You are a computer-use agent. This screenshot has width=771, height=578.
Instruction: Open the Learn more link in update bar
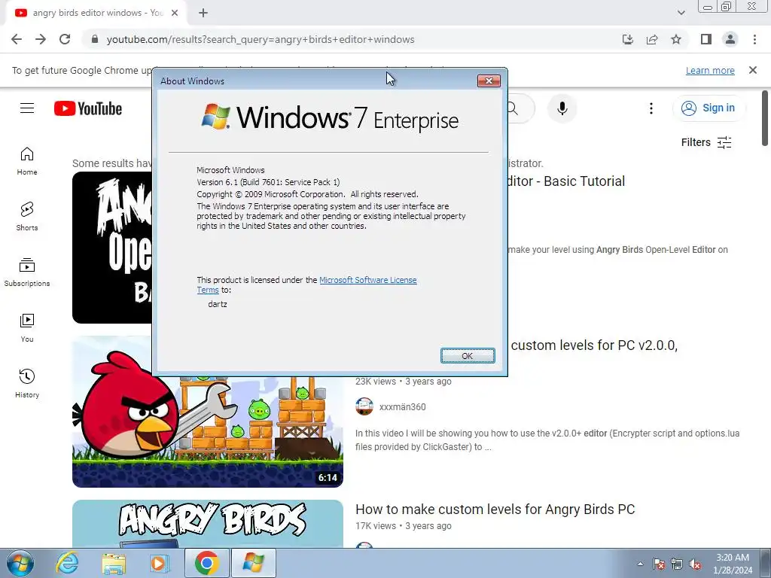click(710, 70)
